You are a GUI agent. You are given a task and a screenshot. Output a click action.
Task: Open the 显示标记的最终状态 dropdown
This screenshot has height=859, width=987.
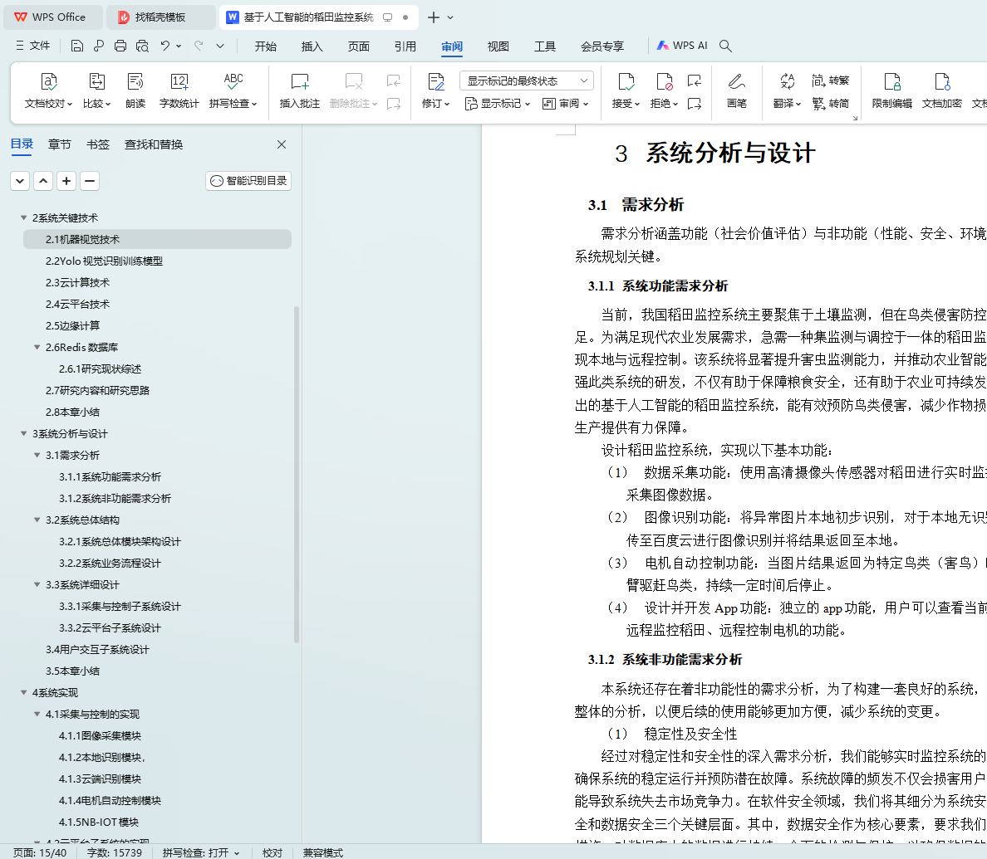(527, 81)
